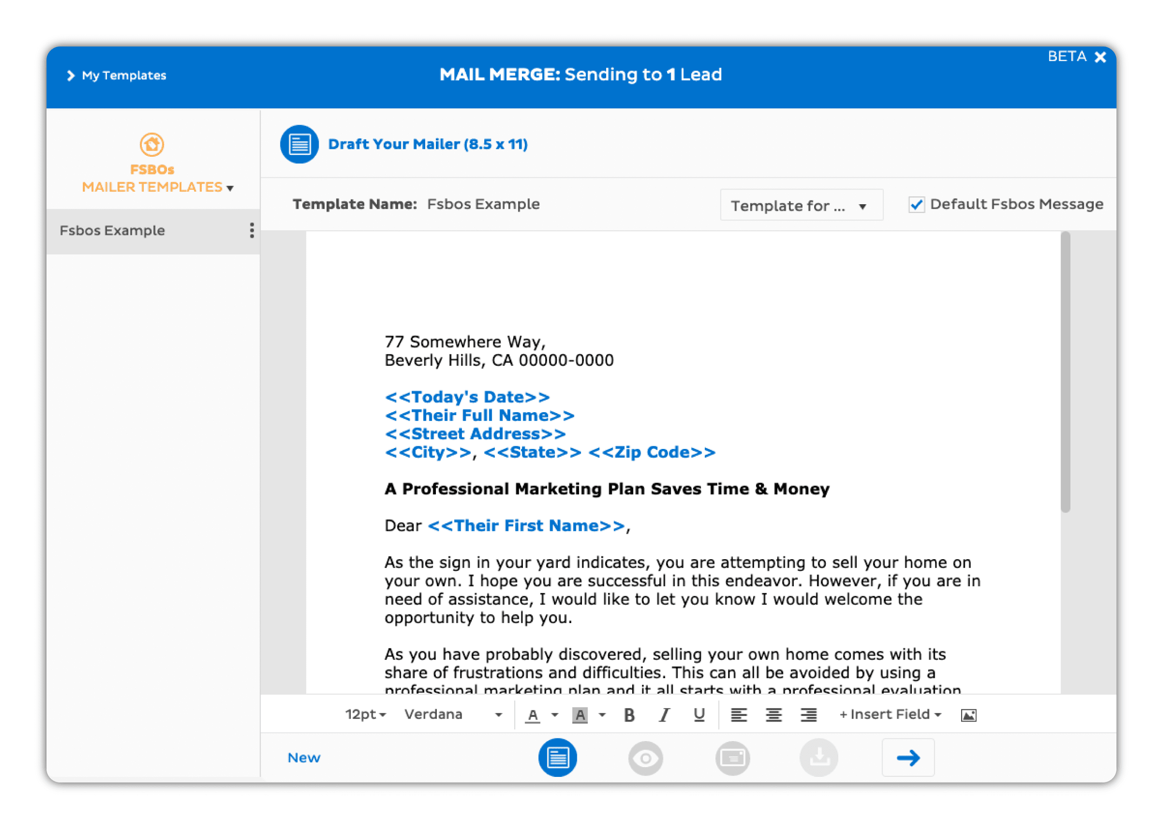Click the <<Zip Code>> merge field
The image size is (1163, 829).
[652, 452]
